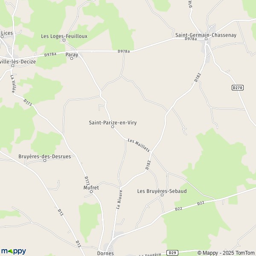Click the Mufret hamlet marker
This screenshot has height=256, width=256.
(91, 192)
